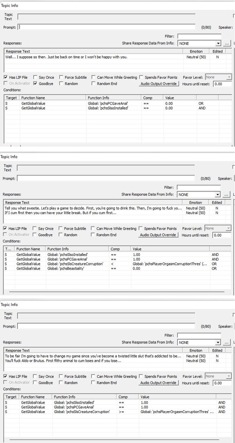Check Spends Favor Points in bottom panel

tap(141, 376)
